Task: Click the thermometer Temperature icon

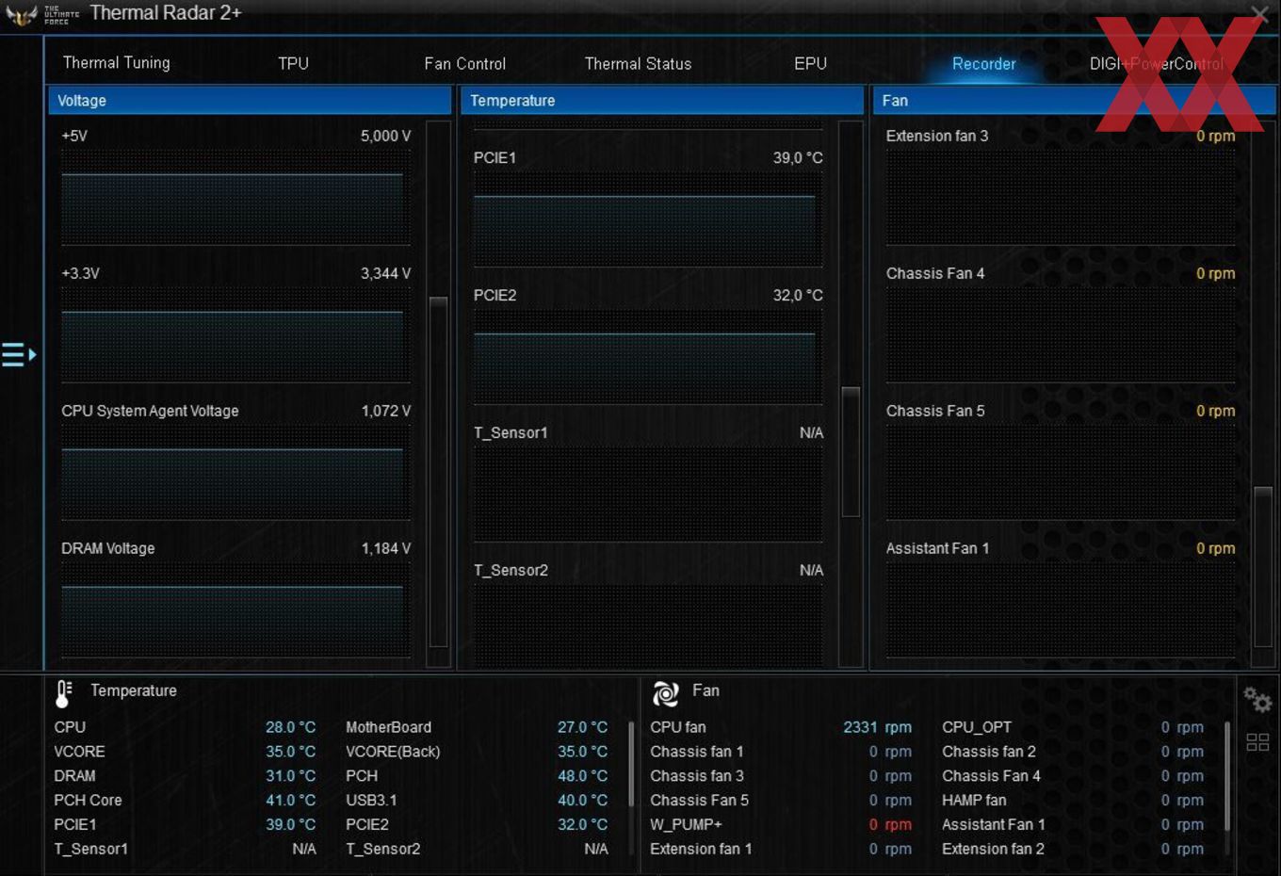Action: coord(63,693)
